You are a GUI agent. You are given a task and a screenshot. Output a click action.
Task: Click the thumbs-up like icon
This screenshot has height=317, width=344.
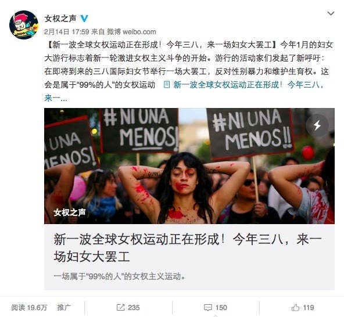(x=295, y=308)
